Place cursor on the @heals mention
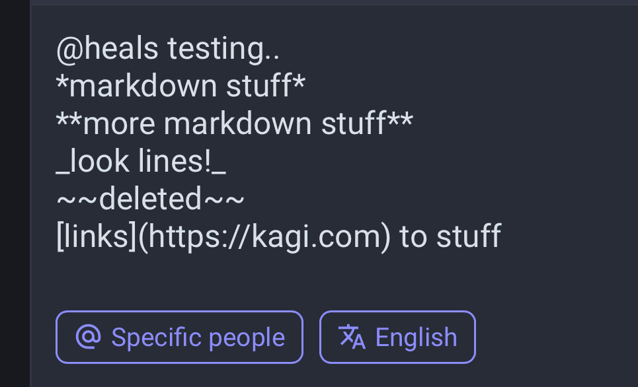 click(107, 49)
